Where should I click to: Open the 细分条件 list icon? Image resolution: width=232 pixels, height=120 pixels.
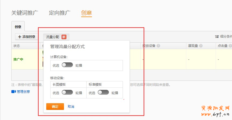(217, 37)
